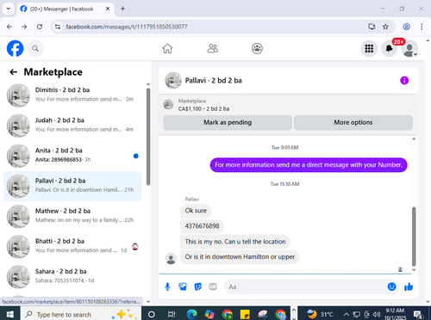This screenshot has width=431, height=320.
Task: Click the 'Tue 11:30 AM' timestamp
Action: pos(284,184)
